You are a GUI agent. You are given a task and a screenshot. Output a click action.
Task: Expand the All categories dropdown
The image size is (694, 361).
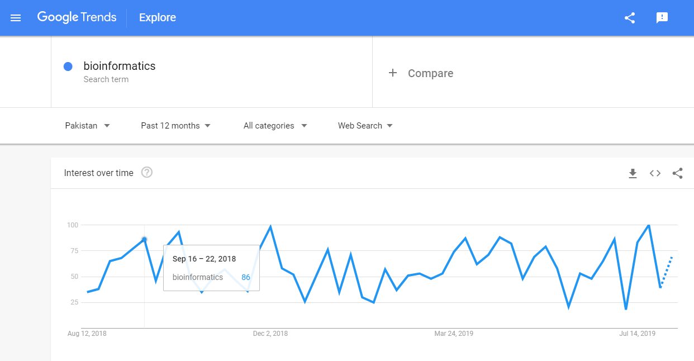point(275,126)
